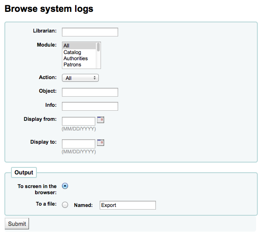Click the Browse system logs heading
260x232 pixels.
coord(49,9)
